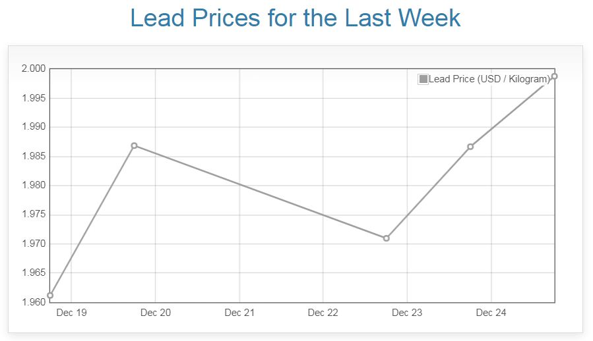Click the 1.980 y-axis label
This screenshot has height=341, width=593.
33,185
